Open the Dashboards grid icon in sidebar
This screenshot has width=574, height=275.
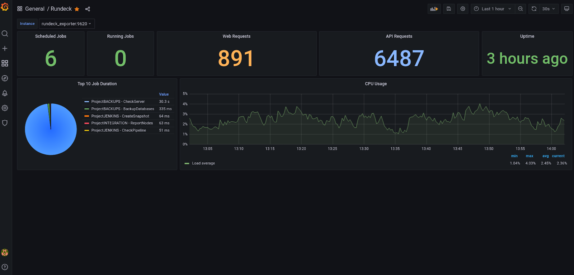tap(5, 63)
